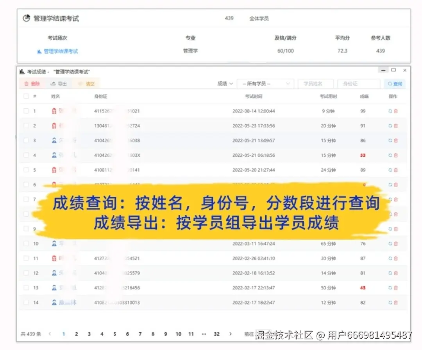Click the 考试时间 column header

point(254,96)
